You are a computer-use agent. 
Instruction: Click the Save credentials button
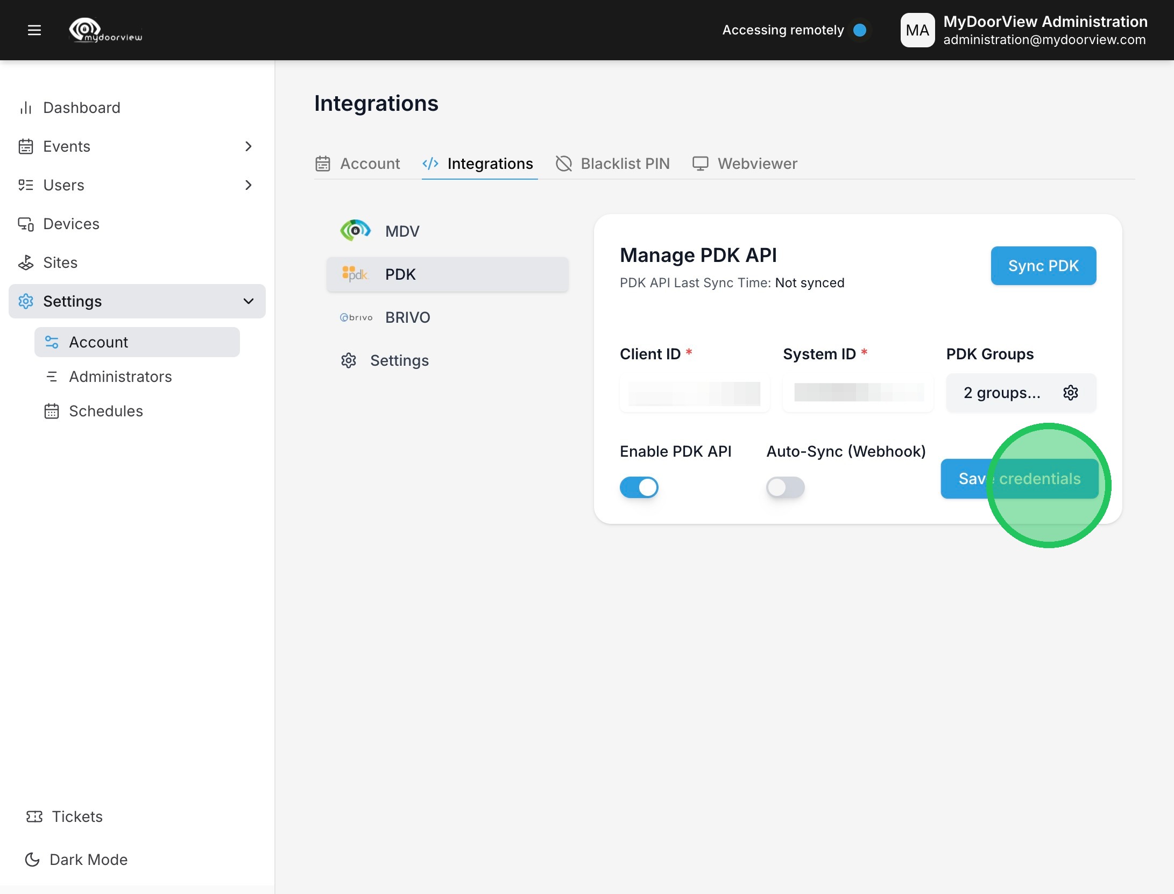tap(1019, 479)
